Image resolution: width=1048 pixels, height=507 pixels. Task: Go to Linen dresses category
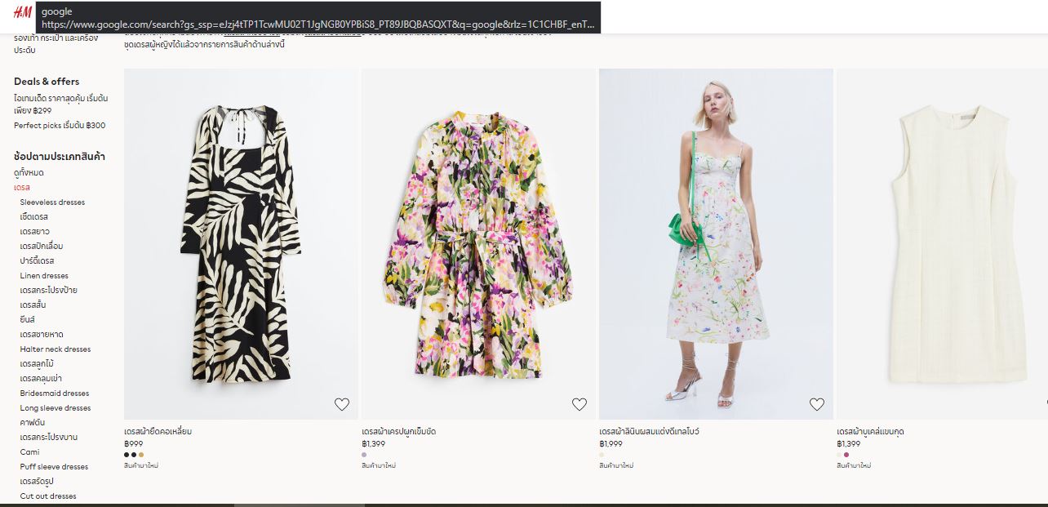pyautogui.click(x=44, y=276)
